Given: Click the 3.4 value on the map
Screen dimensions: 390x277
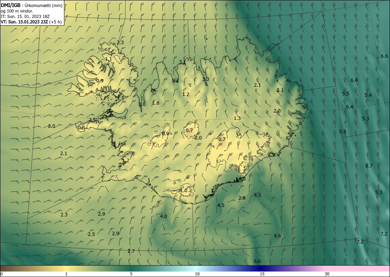Looking at the screenshot, I should point(175,81).
